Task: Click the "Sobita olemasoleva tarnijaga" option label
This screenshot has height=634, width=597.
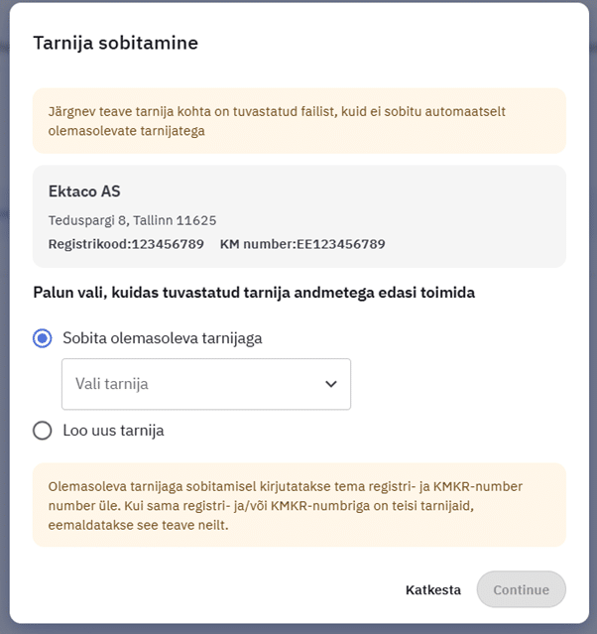Action: 162,338
